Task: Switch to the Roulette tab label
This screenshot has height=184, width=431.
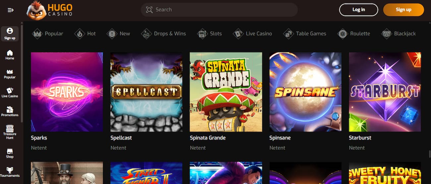Action: coord(360,33)
